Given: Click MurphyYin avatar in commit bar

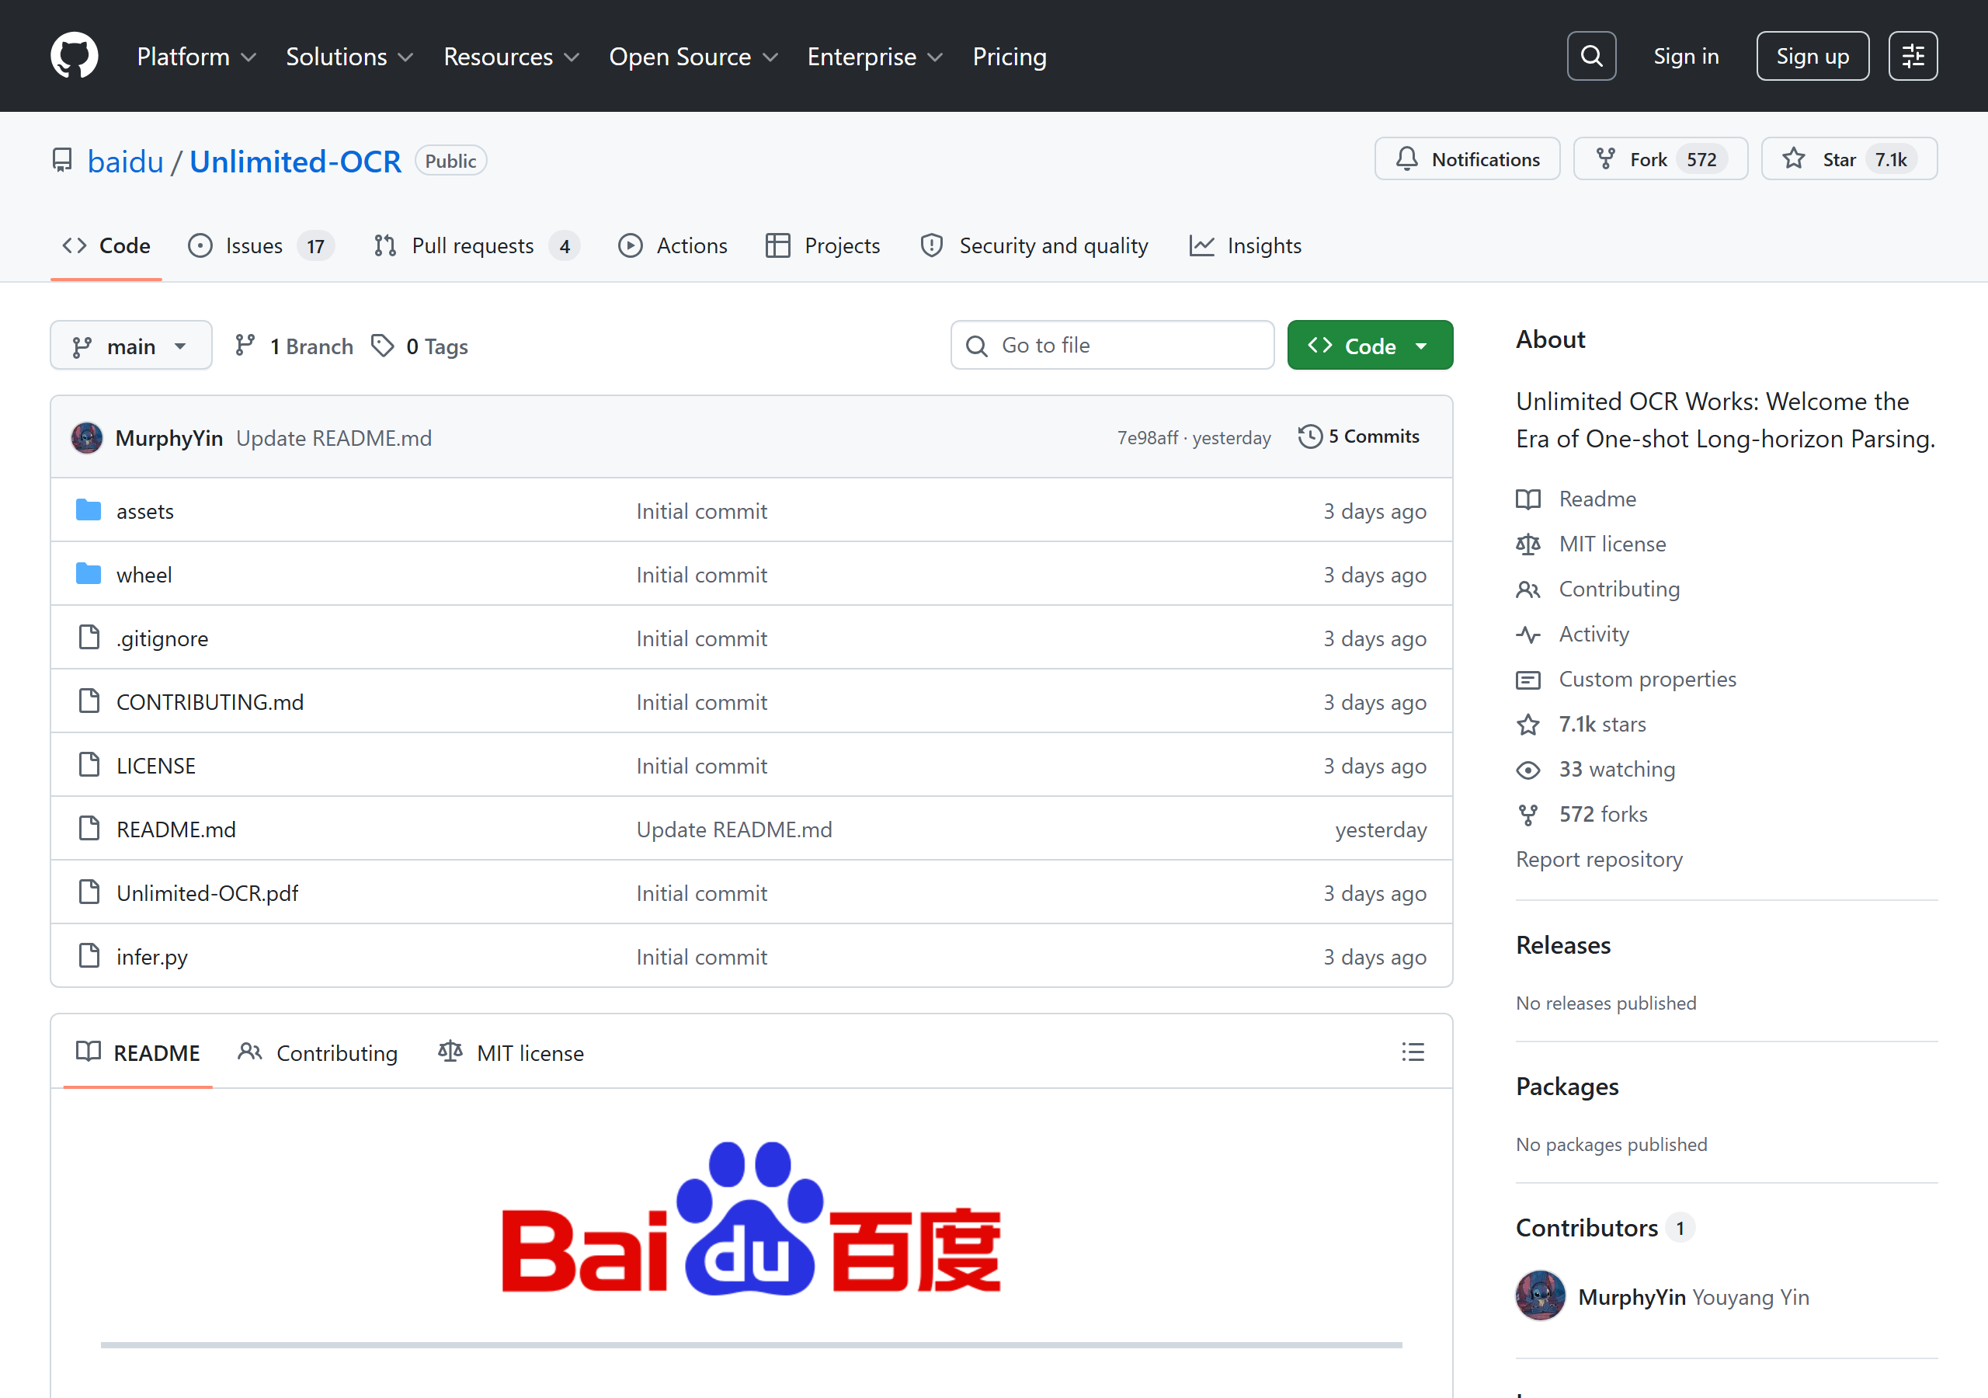Looking at the screenshot, I should click(x=86, y=438).
